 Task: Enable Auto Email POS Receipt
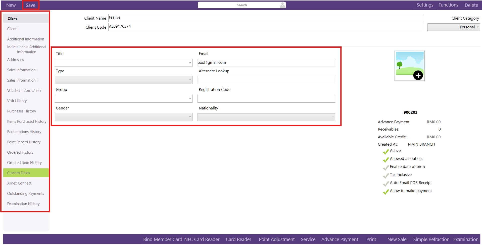(386, 183)
